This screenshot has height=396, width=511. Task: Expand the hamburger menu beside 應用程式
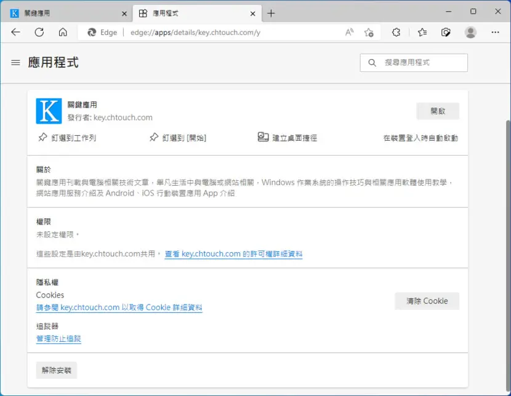tap(15, 63)
